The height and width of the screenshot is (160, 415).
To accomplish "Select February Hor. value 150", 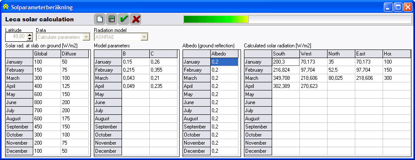I will coord(397,70).
